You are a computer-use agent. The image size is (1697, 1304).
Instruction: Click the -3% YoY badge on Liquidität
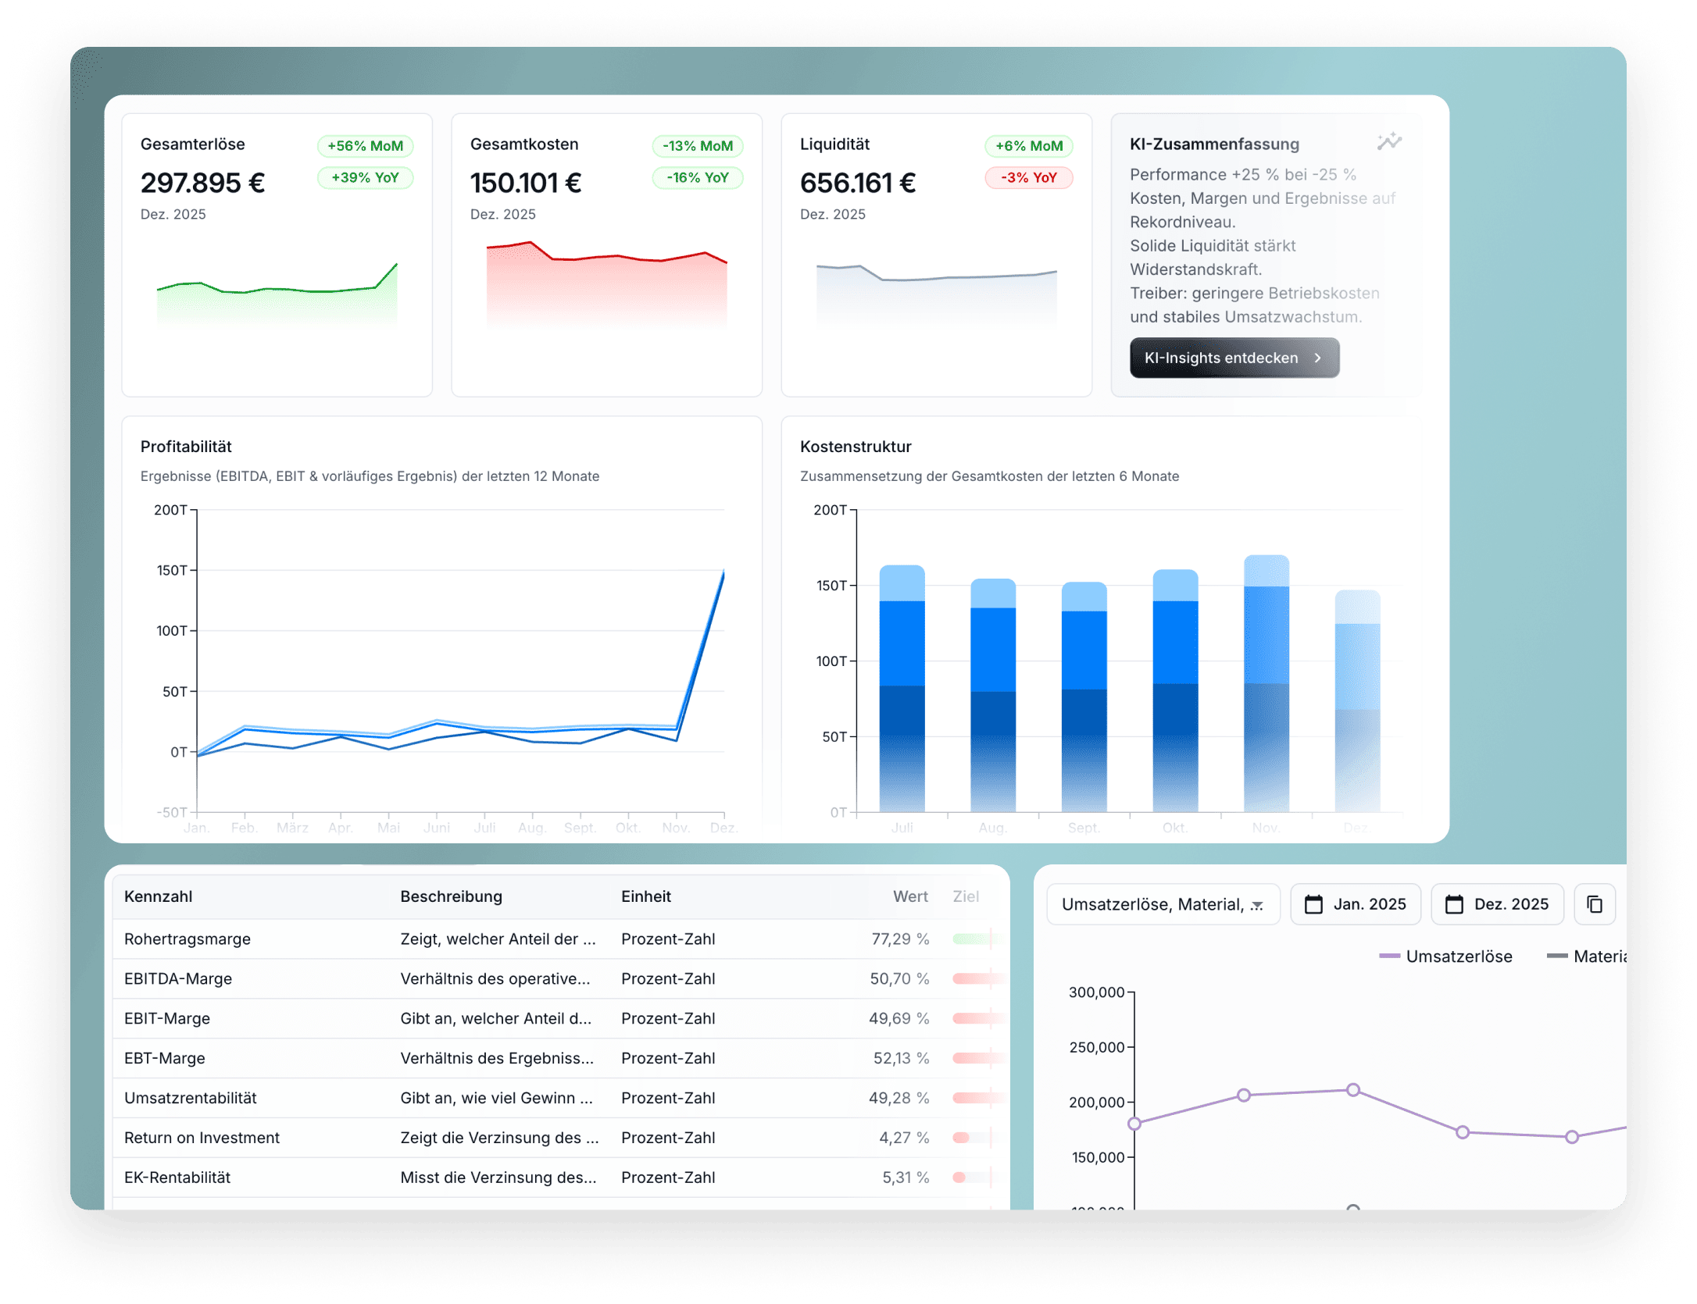click(x=1028, y=178)
